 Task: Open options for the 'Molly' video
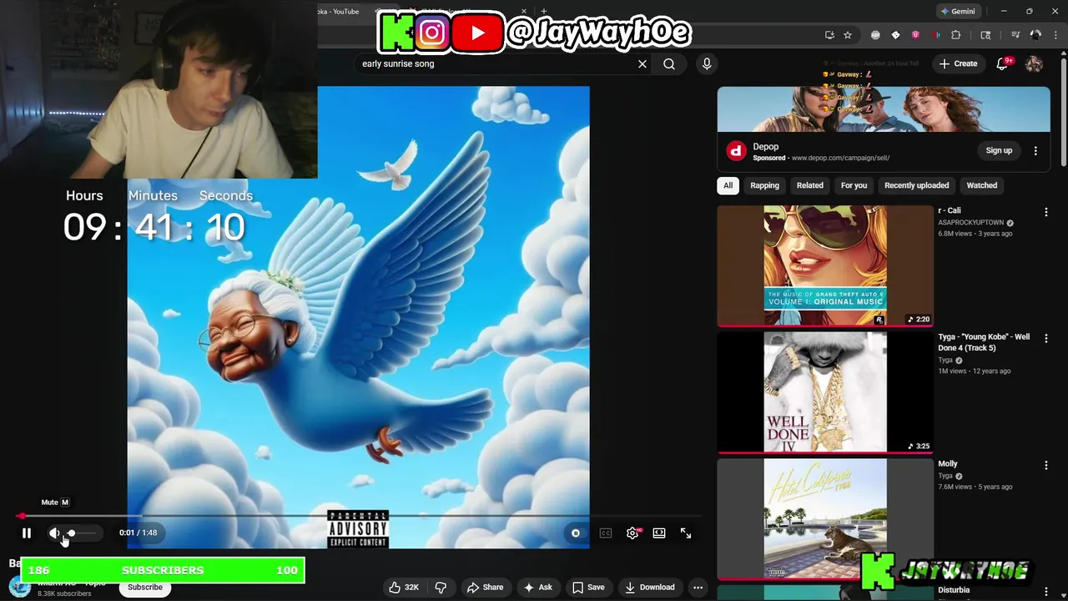pyautogui.click(x=1045, y=465)
